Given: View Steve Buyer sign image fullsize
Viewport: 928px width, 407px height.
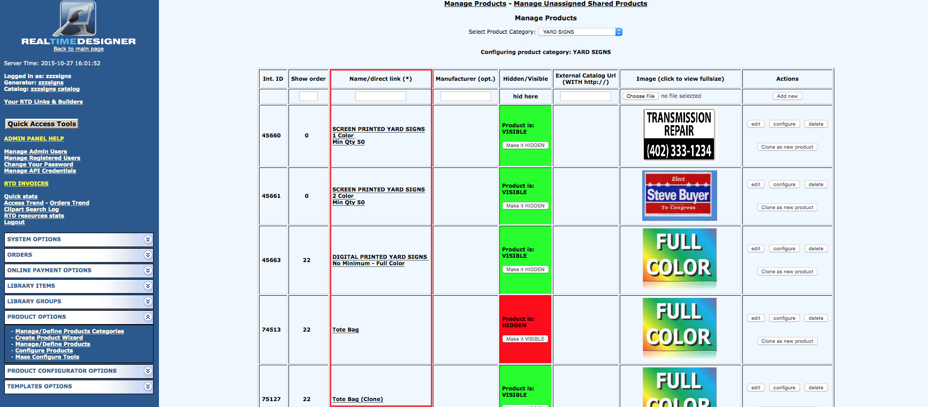Looking at the screenshot, I should (679, 196).
